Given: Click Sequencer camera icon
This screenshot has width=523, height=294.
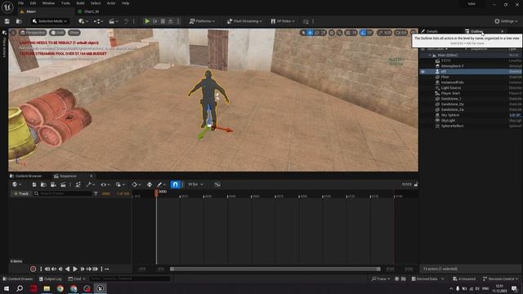Looking at the screenshot, I should click(x=53, y=185).
